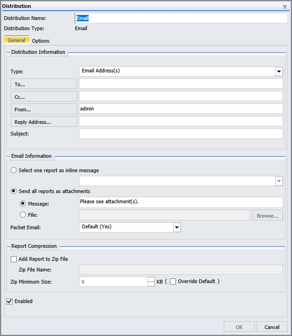
Task: Click the Browse... button
Action: pyautogui.click(x=267, y=215)
